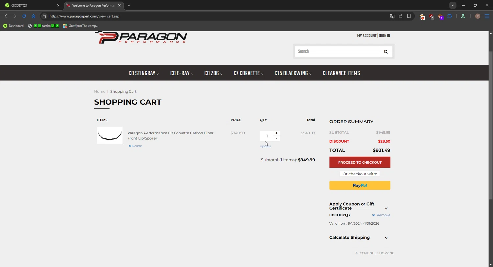Click the coupon validity dates text
The image size is (493, 267).
[354, 224]
